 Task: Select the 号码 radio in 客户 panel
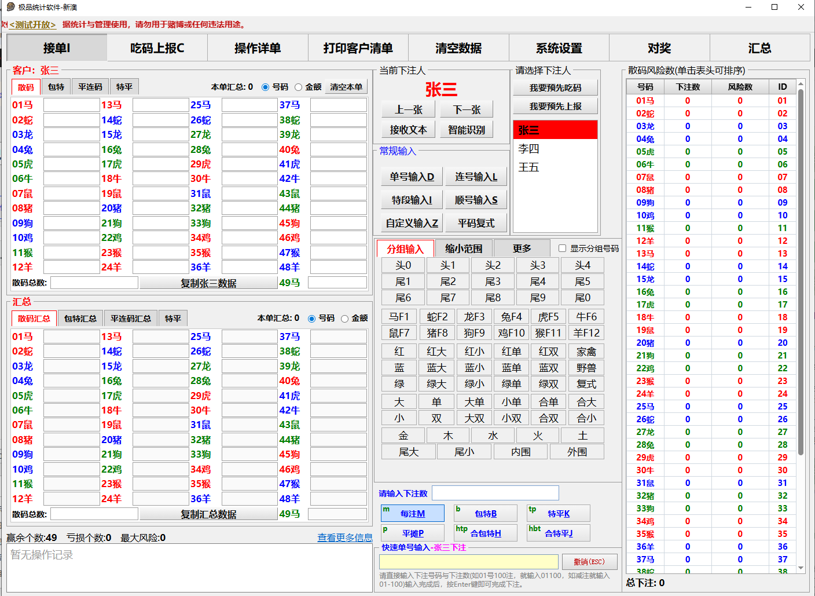265,87
